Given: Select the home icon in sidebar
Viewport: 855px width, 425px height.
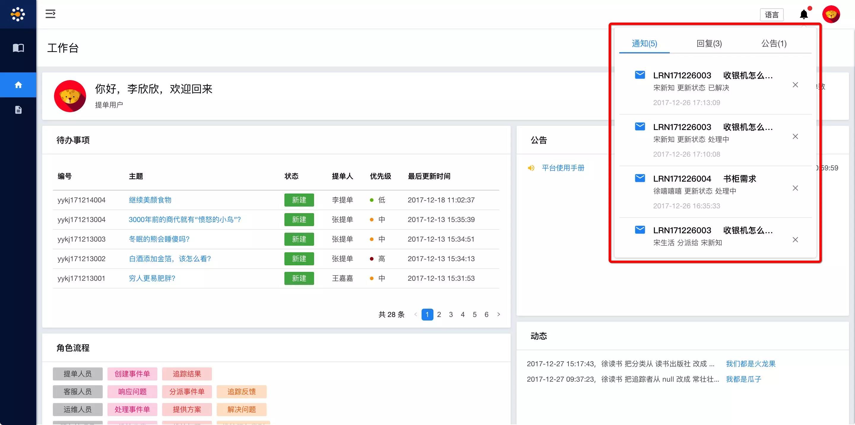Looking at the screenshot, I should (x=18, y=85).
